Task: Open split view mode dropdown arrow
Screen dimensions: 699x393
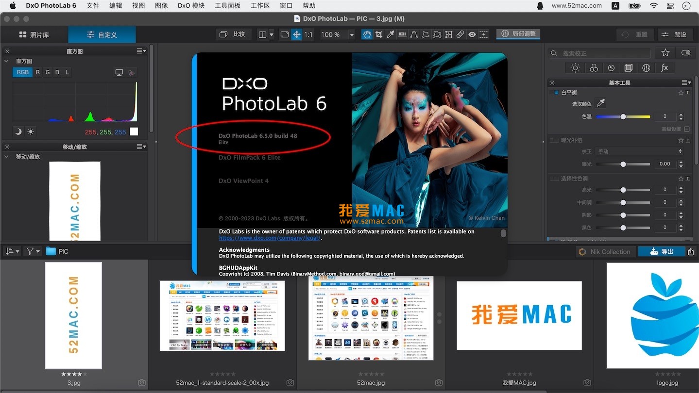Action: click(x=272, y=34)
